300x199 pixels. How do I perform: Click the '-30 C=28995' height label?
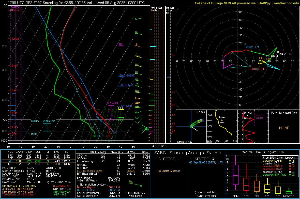(126, 75)
